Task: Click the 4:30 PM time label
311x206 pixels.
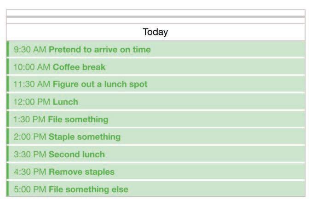Action: click(30, 172)
